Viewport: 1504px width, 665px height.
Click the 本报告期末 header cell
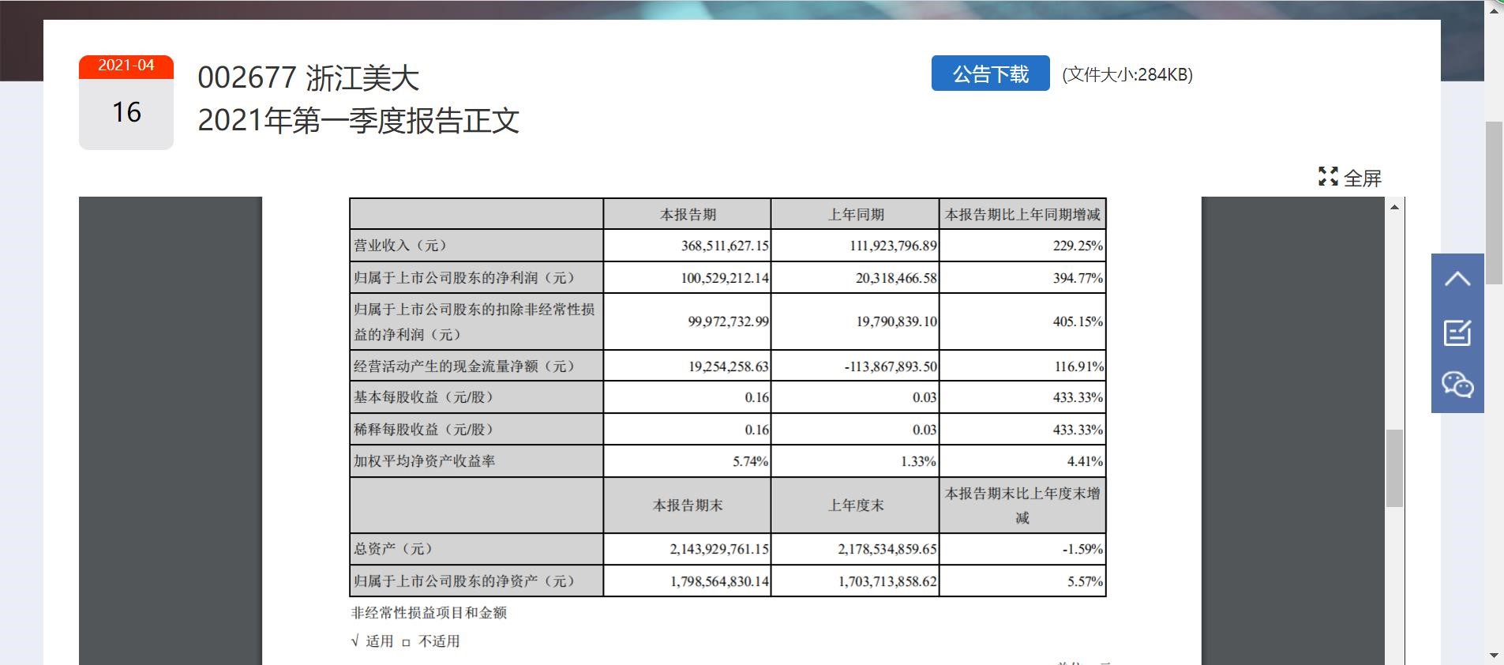[x=688, y=505]
